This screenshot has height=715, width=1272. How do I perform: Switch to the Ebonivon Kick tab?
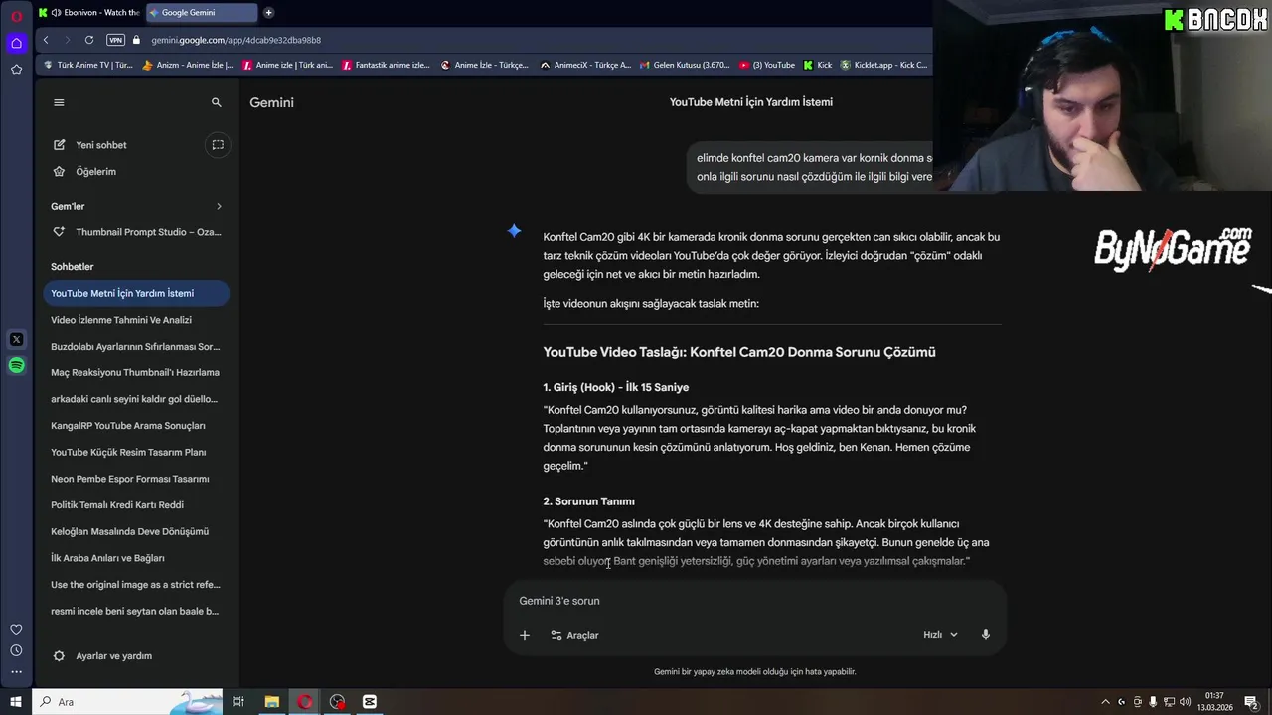point(89,12)
